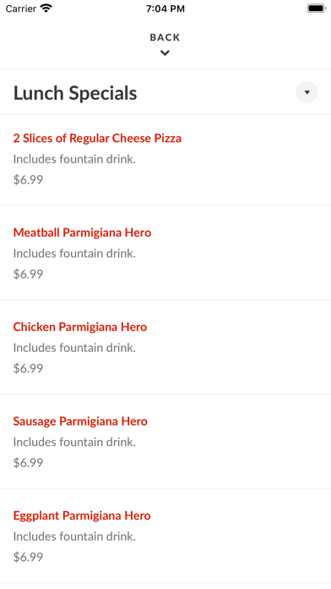Click the fountain drink description under Eggplant Hero
This screenshot has height=589, width=331.
point(74,536)
